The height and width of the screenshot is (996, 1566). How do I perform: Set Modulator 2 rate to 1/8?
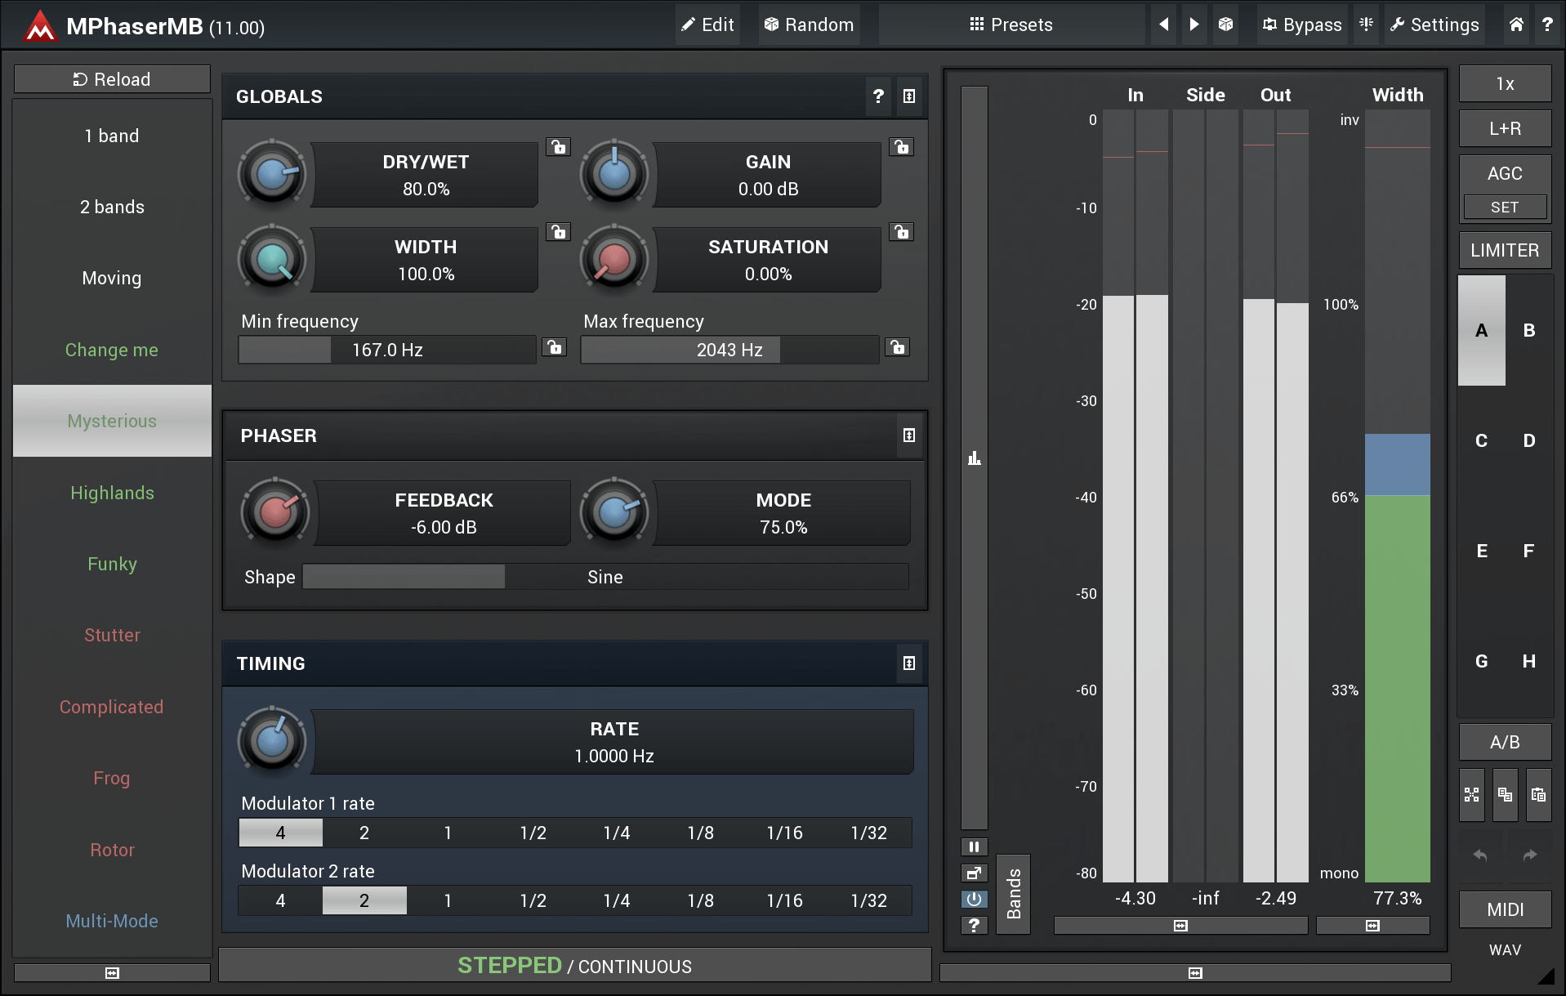coord(701,900)
